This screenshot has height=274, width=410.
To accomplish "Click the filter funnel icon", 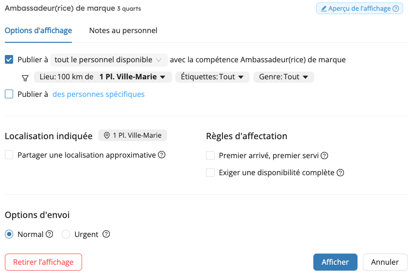I will click(25, 78).
